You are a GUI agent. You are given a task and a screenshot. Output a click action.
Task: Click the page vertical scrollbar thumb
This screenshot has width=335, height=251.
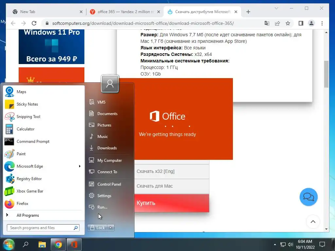326,74
